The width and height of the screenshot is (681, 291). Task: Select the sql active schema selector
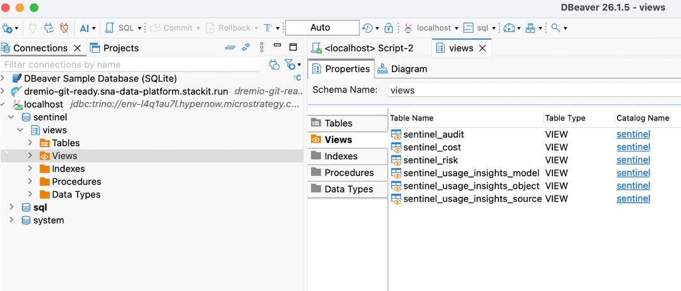coord(479,28)
